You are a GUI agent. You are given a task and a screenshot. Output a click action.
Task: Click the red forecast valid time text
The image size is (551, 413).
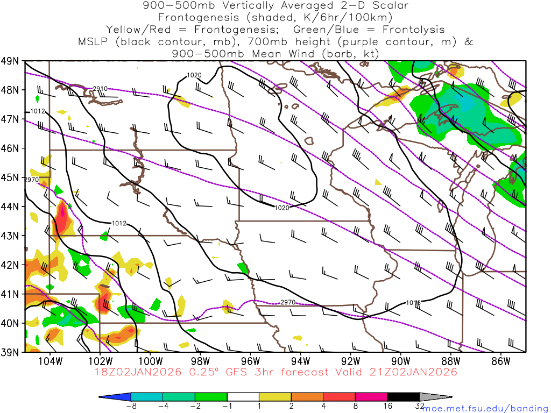[275, 372]
